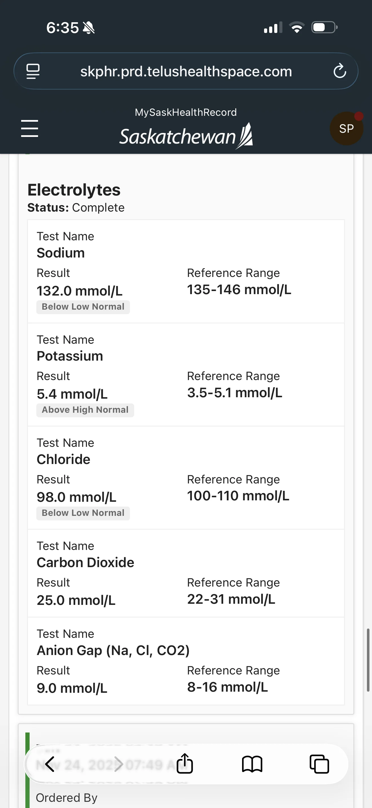Click the page scrollbar thumb
Image resolution: width=372 pixels, height=808 pixels.
click(368, 660)
